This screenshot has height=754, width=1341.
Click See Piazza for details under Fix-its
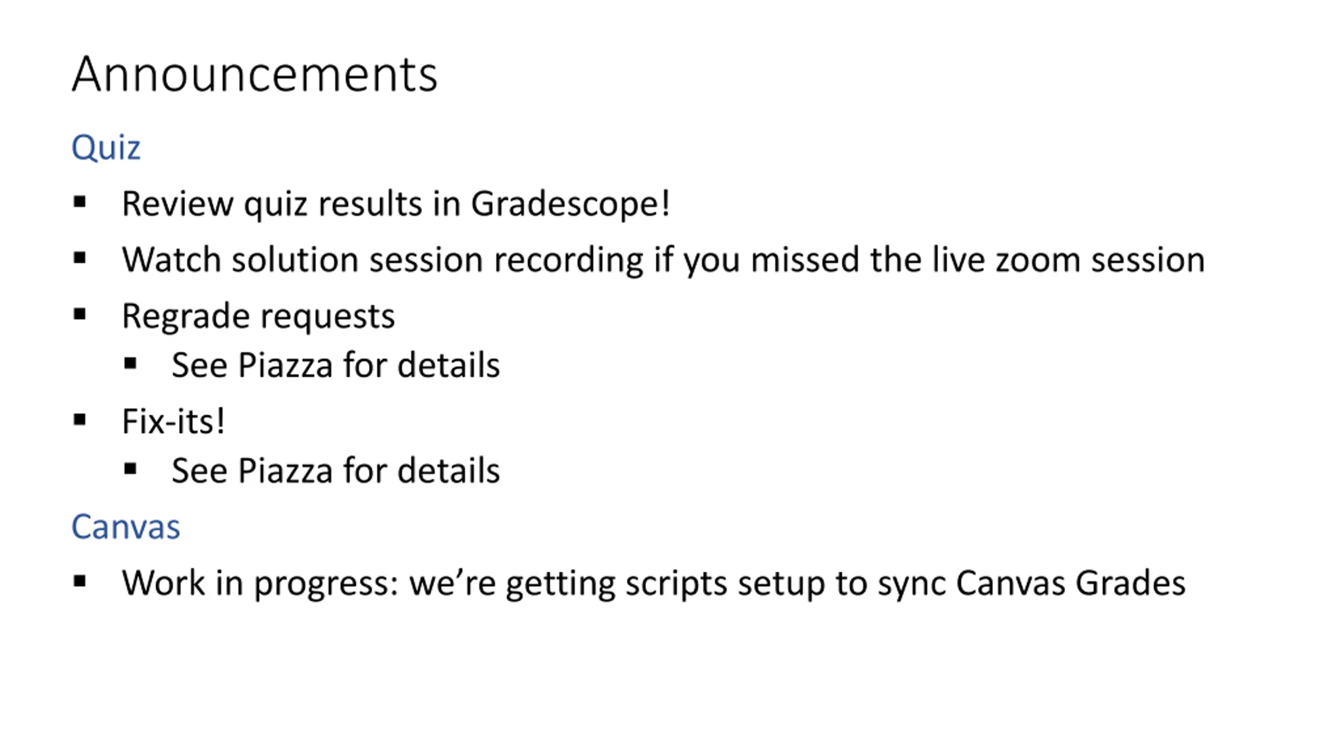pyautogui.click(x=336, y=470)
